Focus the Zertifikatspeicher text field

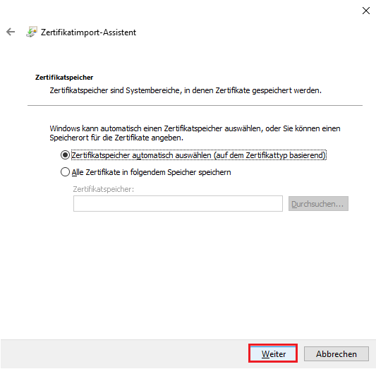click(x=178, y=204)
